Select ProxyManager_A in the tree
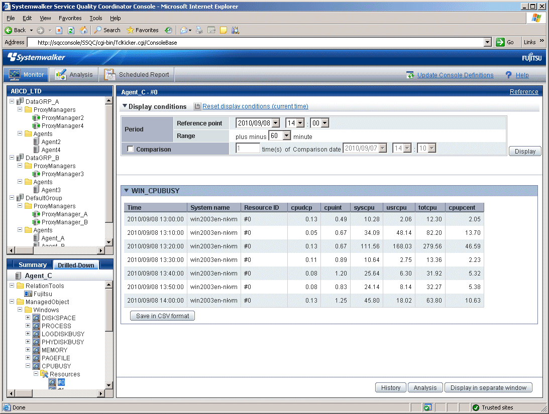 coord(64,214)
